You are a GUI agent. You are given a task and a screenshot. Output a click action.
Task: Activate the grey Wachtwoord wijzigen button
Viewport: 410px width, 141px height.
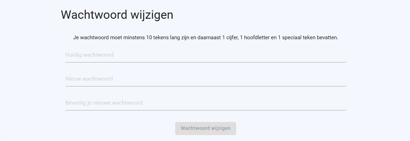206,128
